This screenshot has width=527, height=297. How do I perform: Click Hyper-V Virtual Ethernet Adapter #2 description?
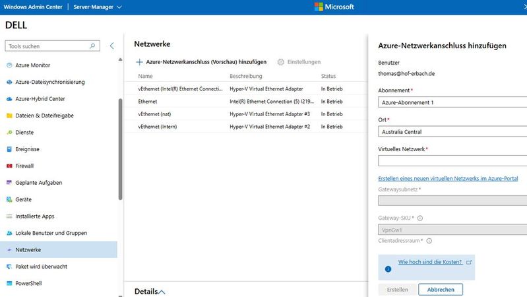coord(270,127)
